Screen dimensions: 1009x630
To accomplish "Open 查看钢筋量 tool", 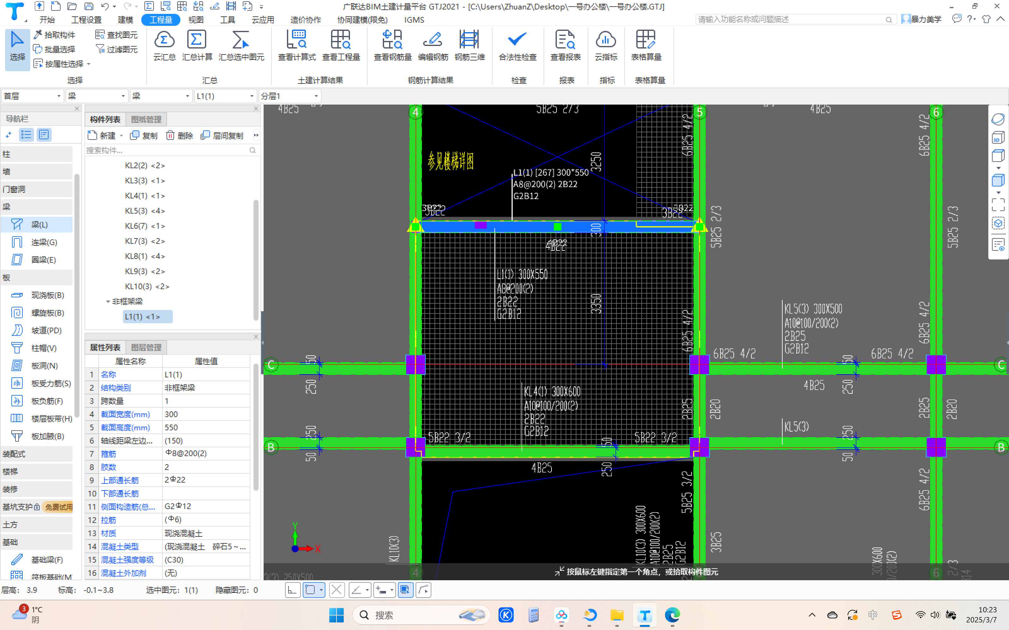I will click(392, 46).
